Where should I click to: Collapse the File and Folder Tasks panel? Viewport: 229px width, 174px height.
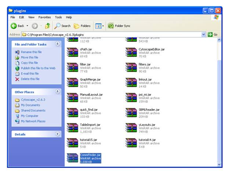pos(57,44)
